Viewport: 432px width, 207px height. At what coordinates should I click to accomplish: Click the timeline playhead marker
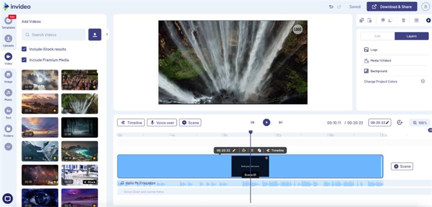(x=251, y=132)
